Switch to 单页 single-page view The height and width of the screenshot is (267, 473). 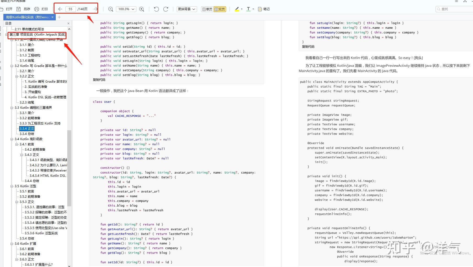point(207,9)
